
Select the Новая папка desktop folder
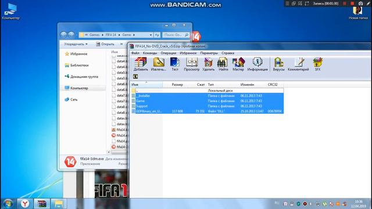[x=358, y=13]
